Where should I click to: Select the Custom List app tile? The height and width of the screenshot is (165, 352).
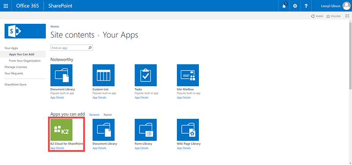103,75
